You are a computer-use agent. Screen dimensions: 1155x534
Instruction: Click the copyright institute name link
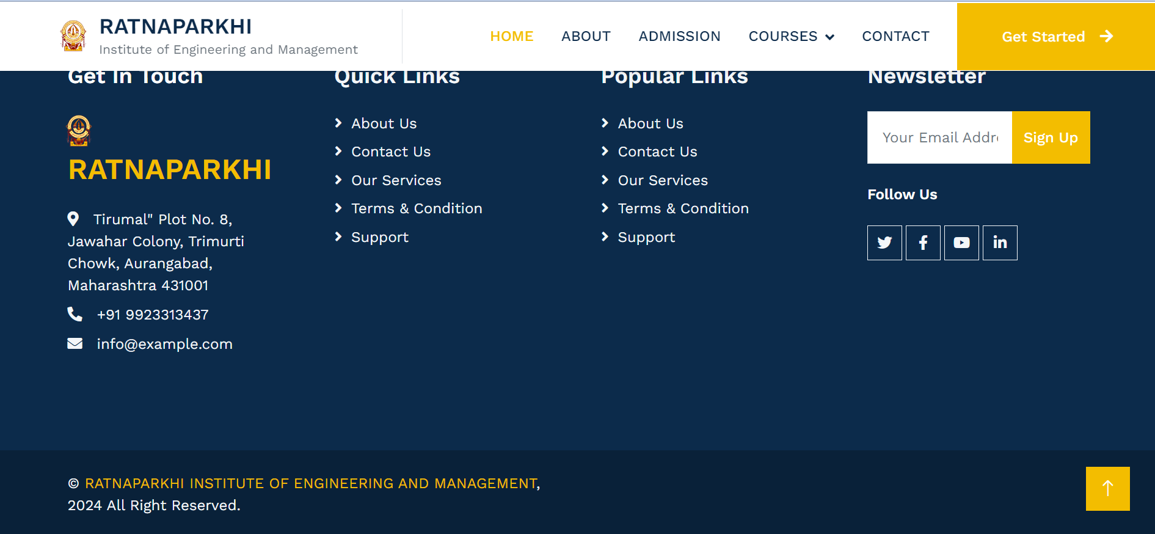tap(311, 483)
